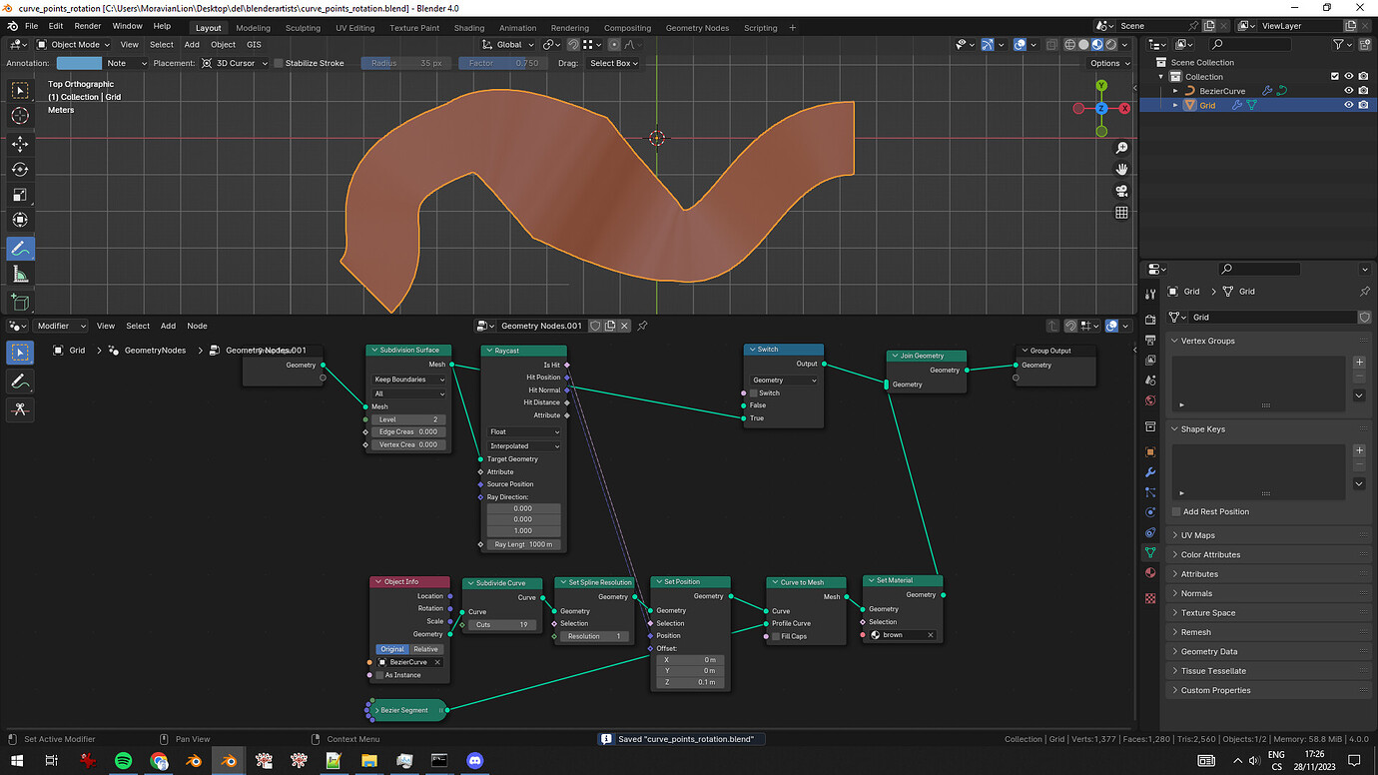
Task: Click the Z offset field in Set Position node
Action: [690, 681]
